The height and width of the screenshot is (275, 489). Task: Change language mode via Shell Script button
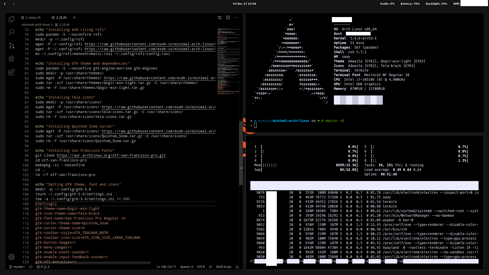[224, 267]
